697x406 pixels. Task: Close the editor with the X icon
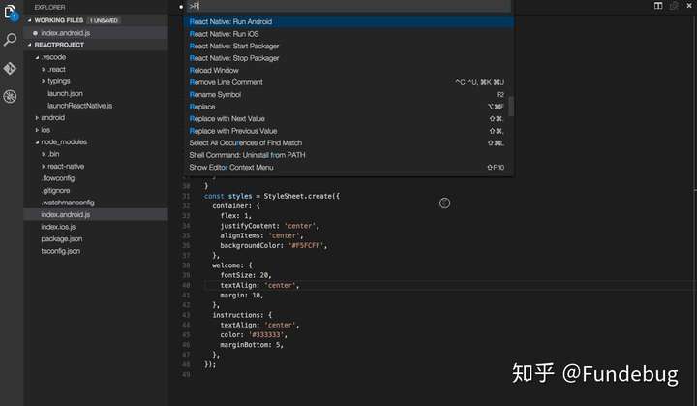tap(689, 6)
